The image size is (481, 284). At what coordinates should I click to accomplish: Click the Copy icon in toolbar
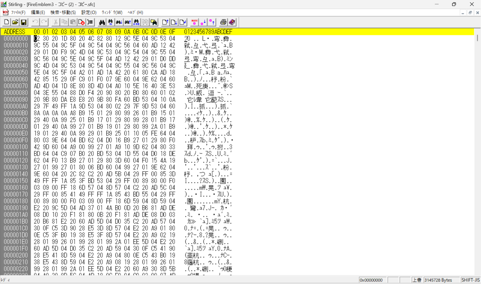64,22
